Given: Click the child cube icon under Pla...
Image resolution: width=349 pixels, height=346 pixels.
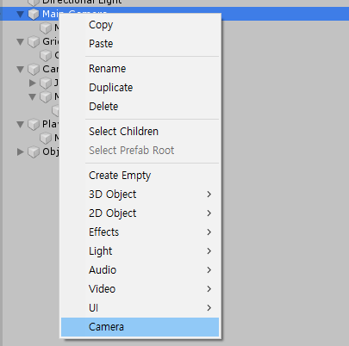Looking at the screenshot, I should [x=46, y=139].
